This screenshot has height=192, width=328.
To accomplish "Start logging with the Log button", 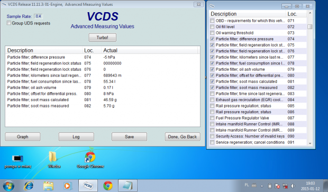I will (x=76, y=136).
